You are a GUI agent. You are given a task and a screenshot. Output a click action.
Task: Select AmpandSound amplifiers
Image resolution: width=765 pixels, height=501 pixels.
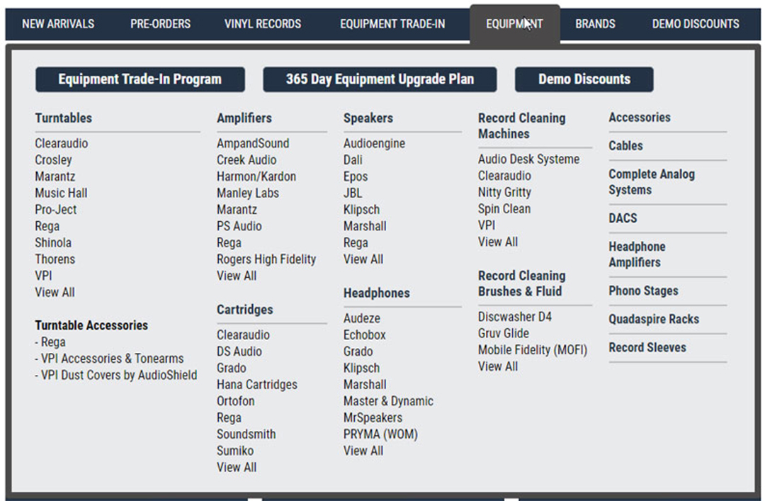coord(253,144)
